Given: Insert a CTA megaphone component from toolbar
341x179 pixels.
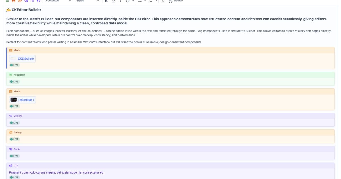Looking at the screenshot, I should (39, 1).
